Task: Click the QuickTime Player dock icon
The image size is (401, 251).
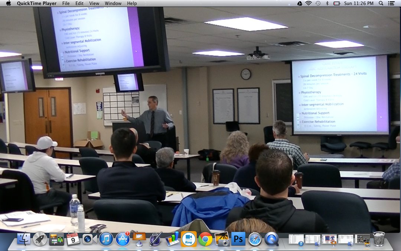Action: (x=271, y=239)
